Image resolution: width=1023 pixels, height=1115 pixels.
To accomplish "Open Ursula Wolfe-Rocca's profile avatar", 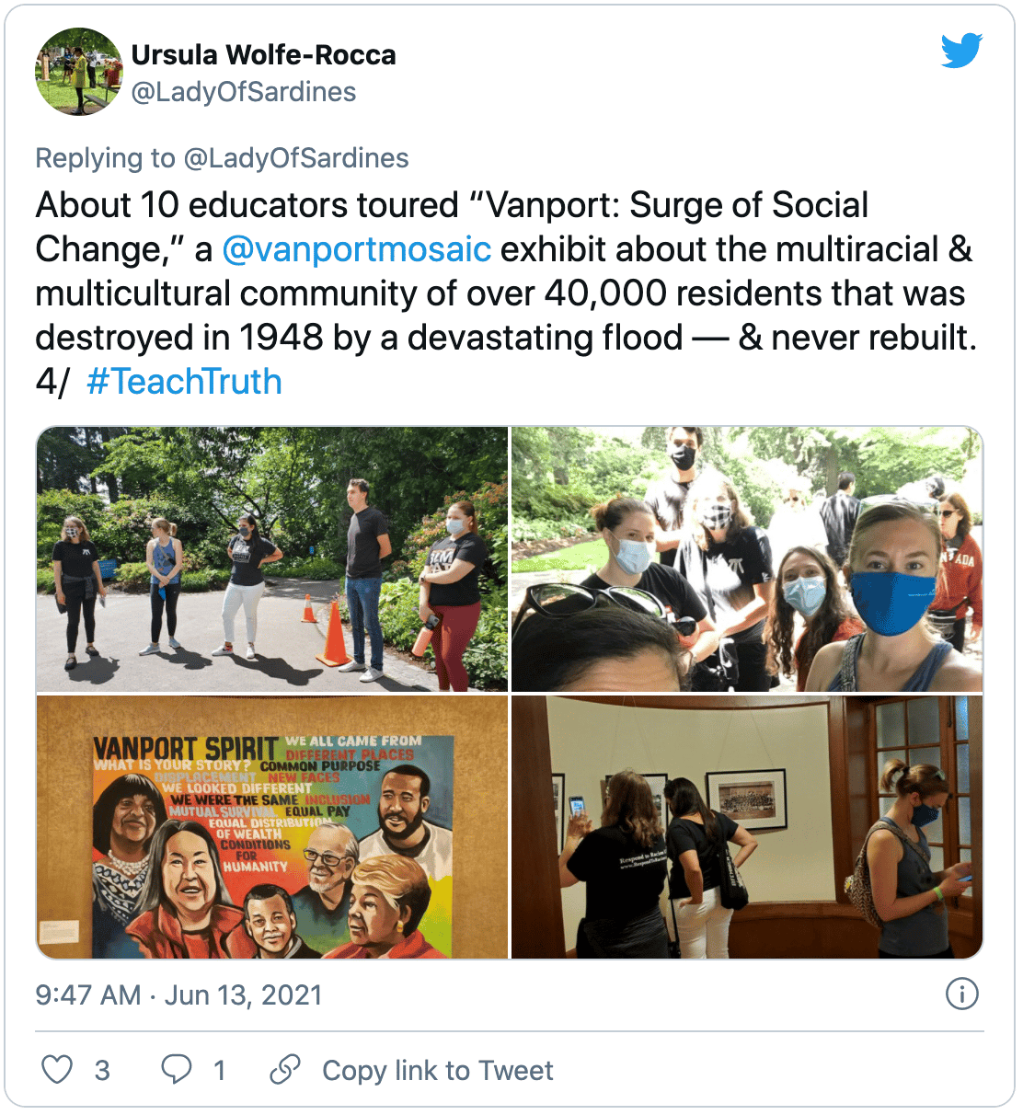I will [x=79, y=72].
